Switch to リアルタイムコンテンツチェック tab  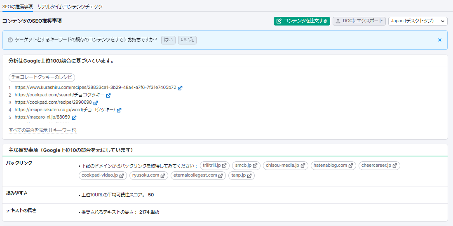pyautogui.click(x=70, y=7)
